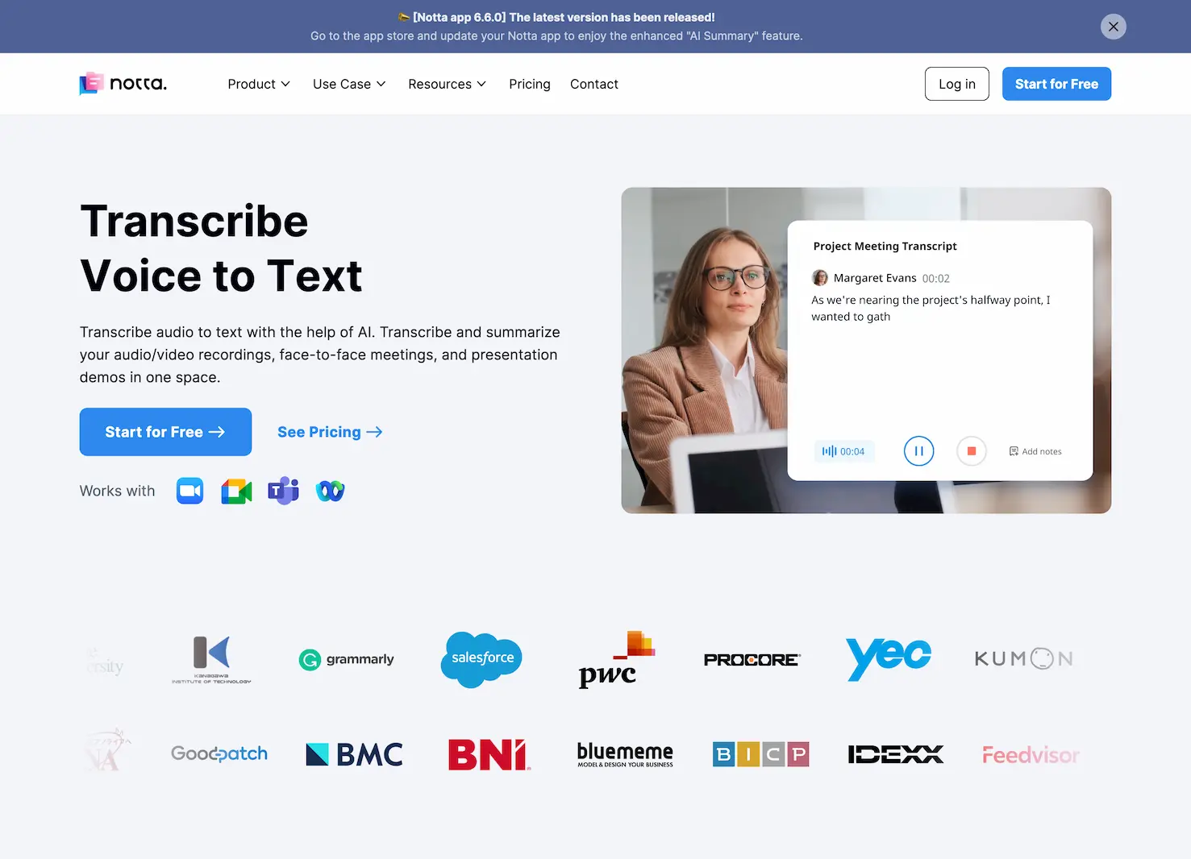
Task: Follow the See Pricing link
Action: 329,432
